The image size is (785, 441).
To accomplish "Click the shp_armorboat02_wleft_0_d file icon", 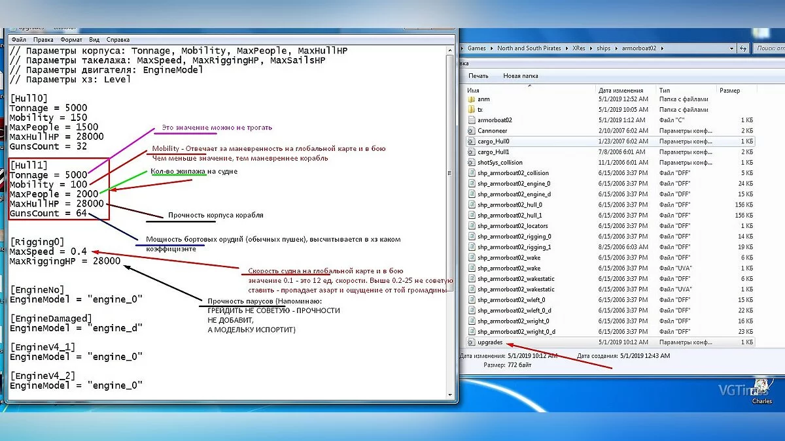I will pos(471,310).
